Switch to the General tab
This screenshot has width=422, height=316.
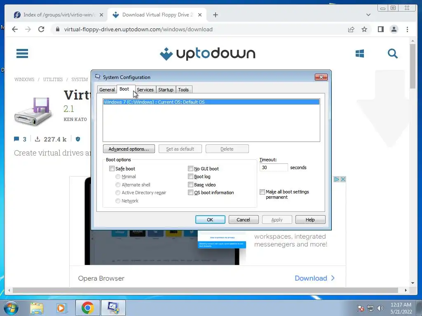click(x=107, y=90)
